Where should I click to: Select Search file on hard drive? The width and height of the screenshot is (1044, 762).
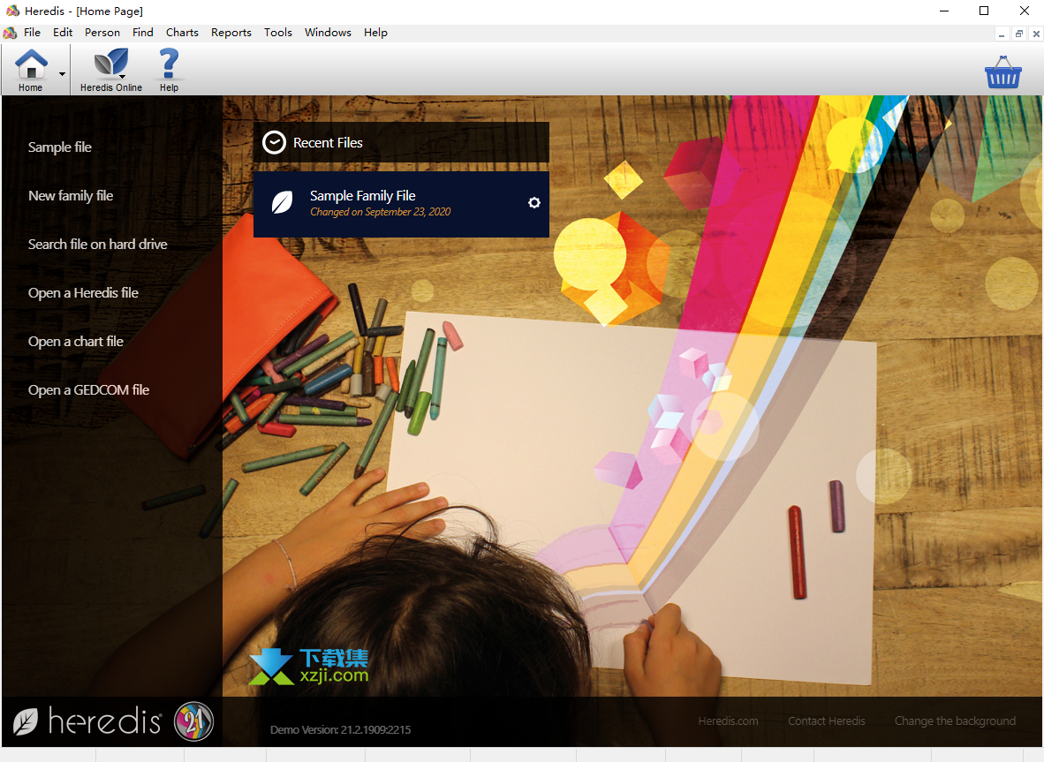tap(98, 245)
